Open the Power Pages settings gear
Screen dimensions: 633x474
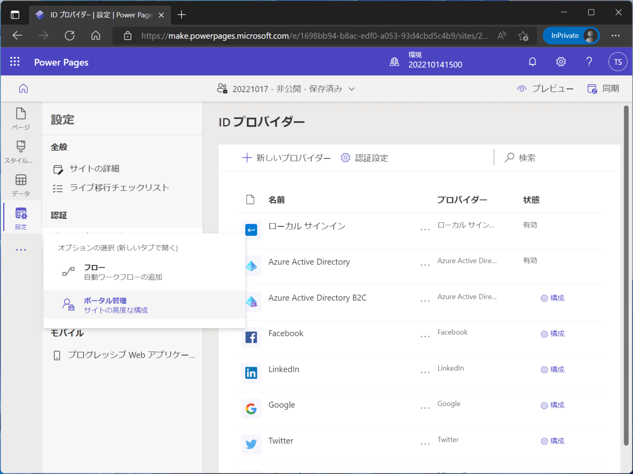[x=561, y=62]
